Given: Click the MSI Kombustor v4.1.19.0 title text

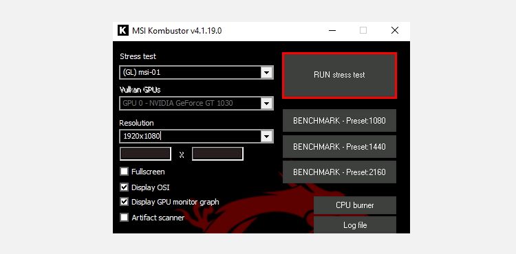Looking at the screenshot, I should point(177,30).
